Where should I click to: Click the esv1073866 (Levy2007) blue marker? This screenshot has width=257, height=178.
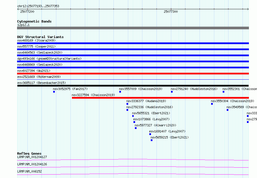click(134, 122)
